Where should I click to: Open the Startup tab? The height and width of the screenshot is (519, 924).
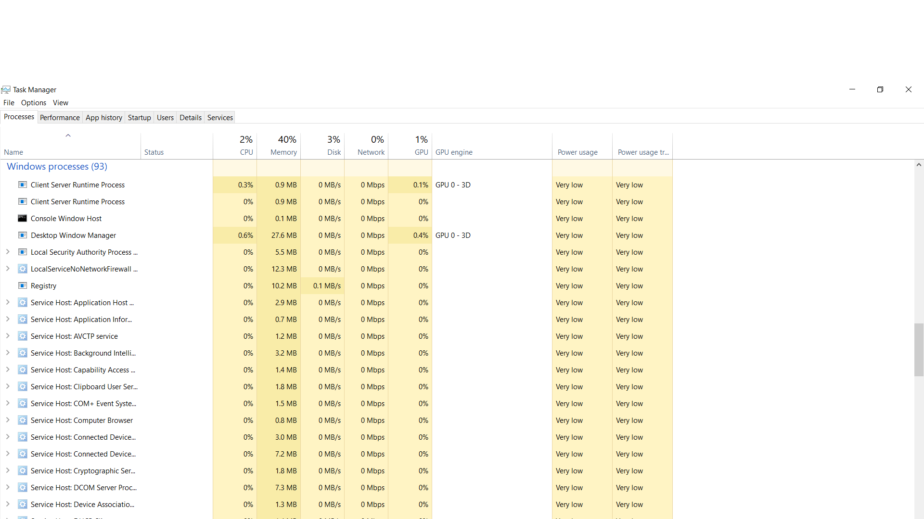pyautogui.click(x=139, y=118)
